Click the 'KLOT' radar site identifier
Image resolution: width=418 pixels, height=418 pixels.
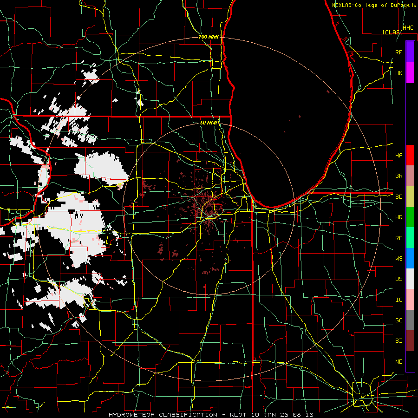point(239,415)
